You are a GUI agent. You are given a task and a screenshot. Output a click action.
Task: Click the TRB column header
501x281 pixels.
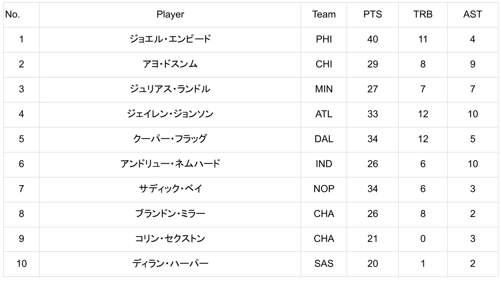click(423, 15)
